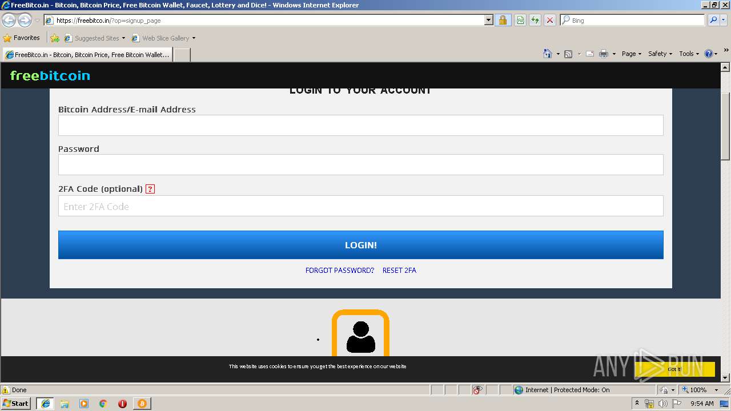Click the browser Forward arrow button

point(25,21)
